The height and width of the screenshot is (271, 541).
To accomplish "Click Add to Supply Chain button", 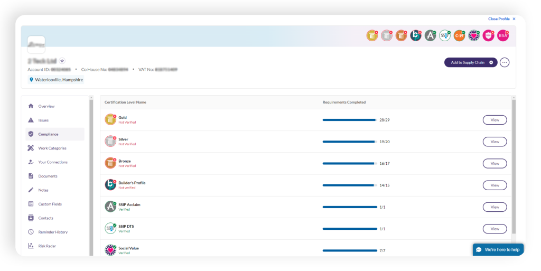I will (x=470, y=62).
